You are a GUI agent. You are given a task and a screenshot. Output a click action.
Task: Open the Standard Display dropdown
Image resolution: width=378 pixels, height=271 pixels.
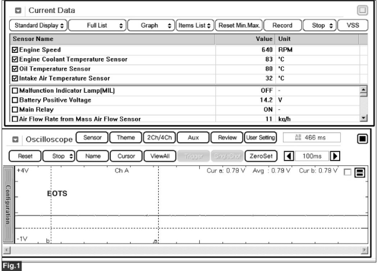tap(39, 25)
